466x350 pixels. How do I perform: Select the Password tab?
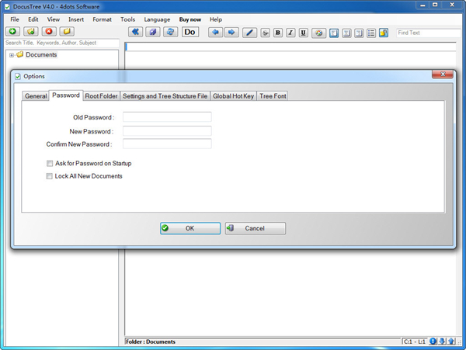click(x=66, y=95)
